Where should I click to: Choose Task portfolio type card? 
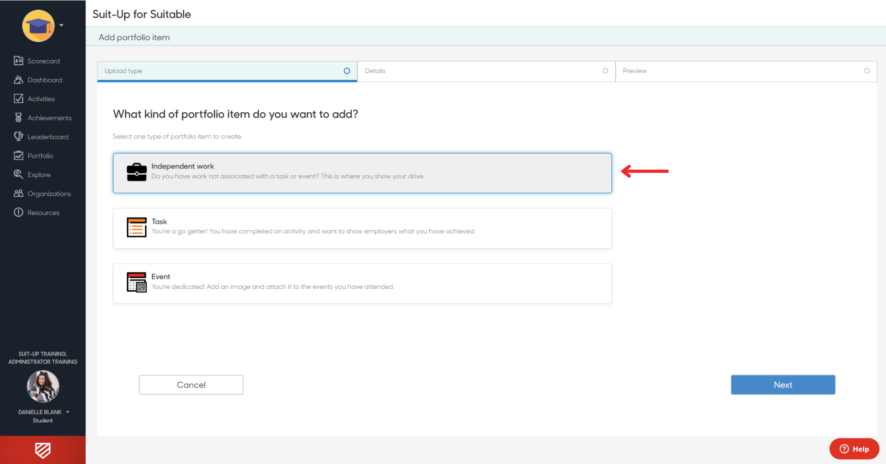[x=362, y=228]
